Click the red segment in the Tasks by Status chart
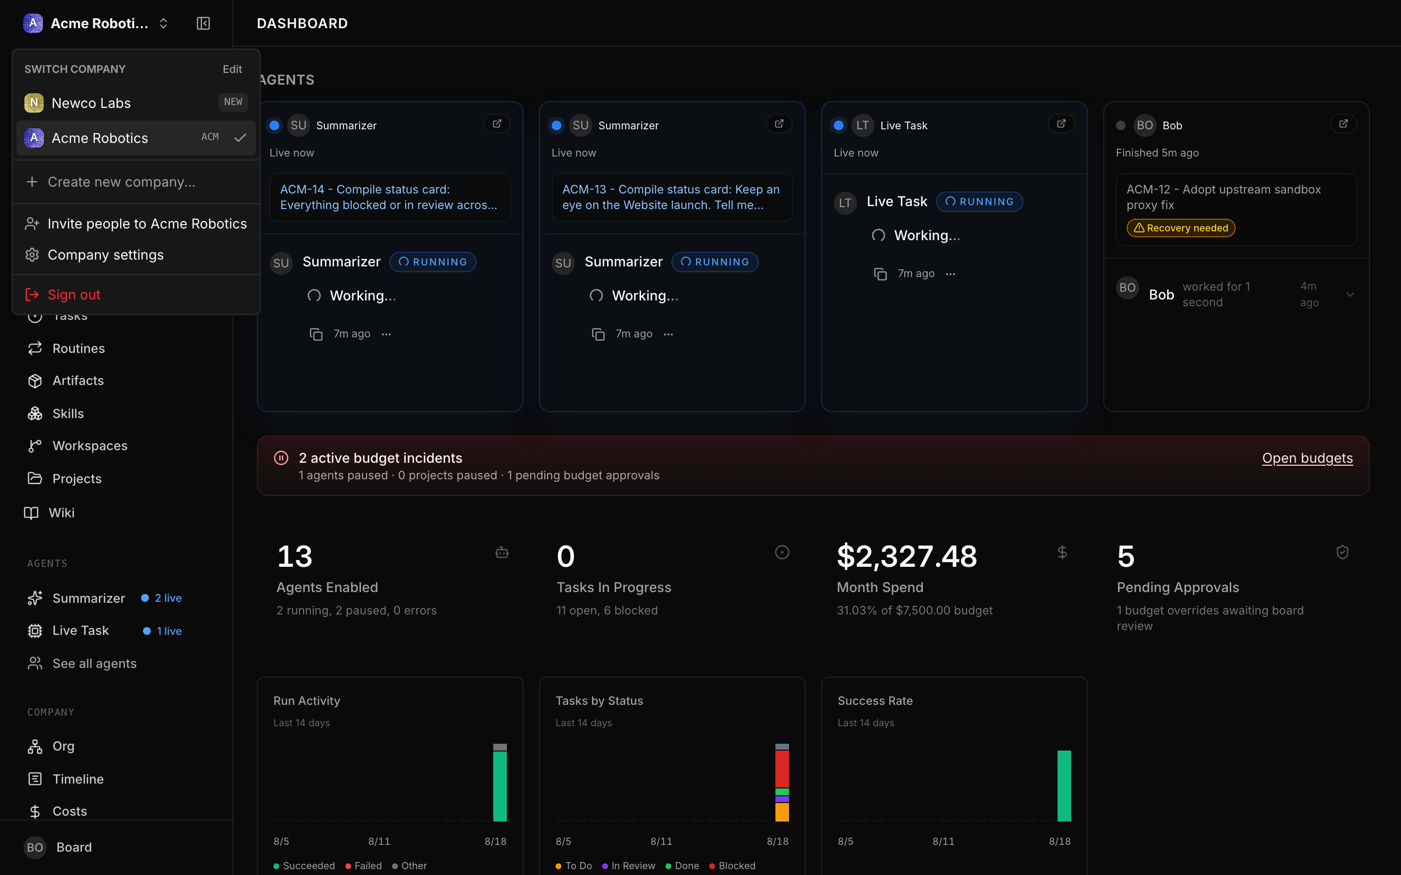 pyautogui.click(x=782, y=769)
